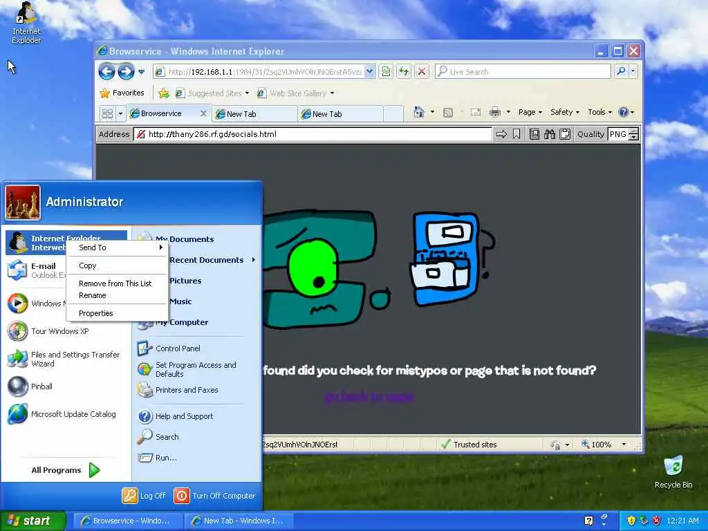Screen dimensions: 708x531
Task: Click the purple go back link
Action: 369,396
